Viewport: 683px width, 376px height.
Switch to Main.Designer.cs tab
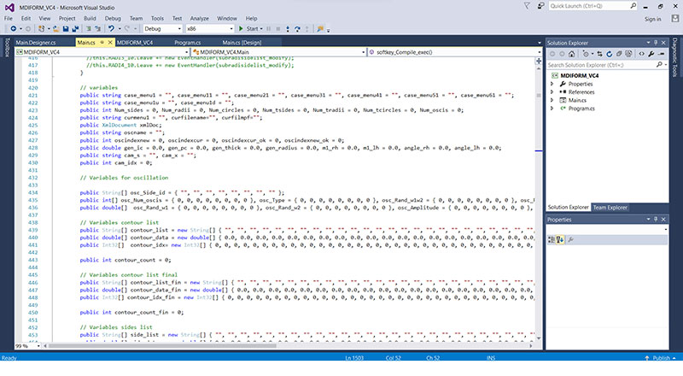(x=36, y=43)
